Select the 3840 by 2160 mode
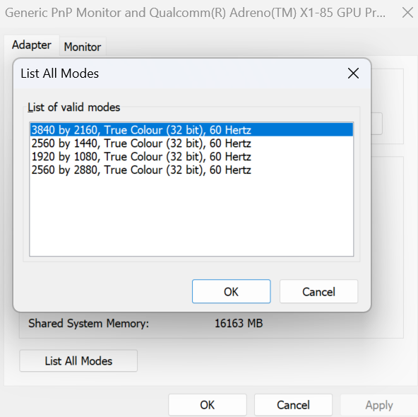Screen dimensions: 418x417 [191, 130]
